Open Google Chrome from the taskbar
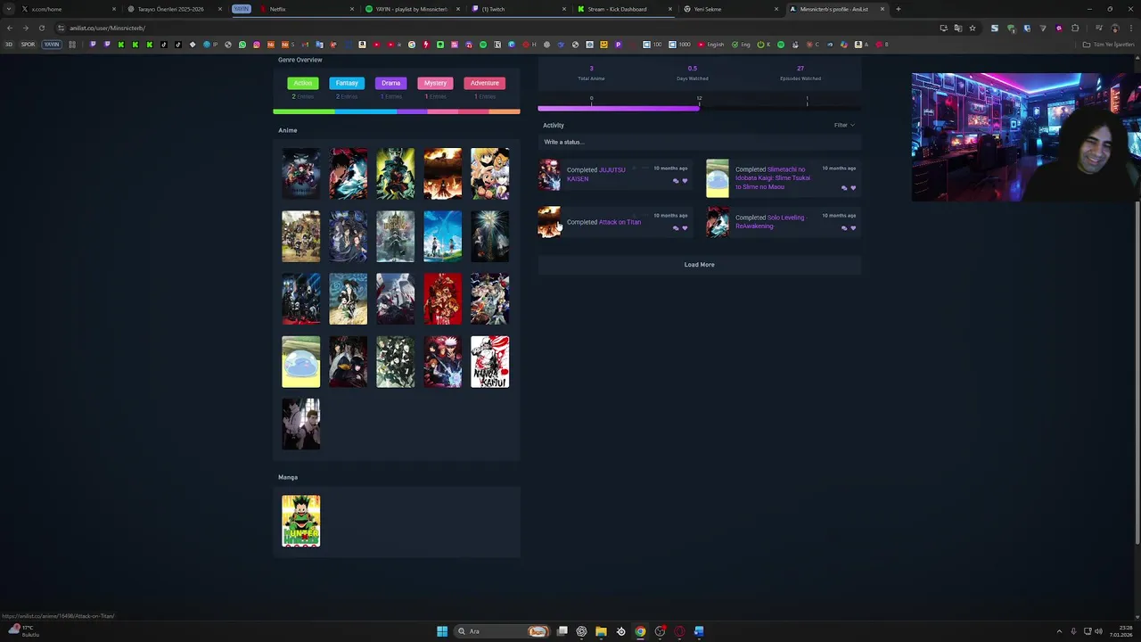1141x642 pixels. pos(640,631)
